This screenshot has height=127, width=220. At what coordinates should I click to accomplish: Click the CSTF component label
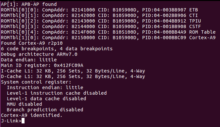click(x=195, y=26)
